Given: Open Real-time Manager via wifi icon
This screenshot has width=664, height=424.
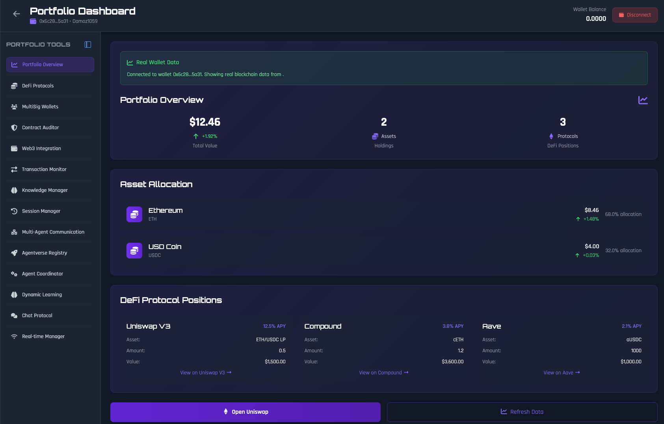Looking at the screenshot, I should 14,337.
